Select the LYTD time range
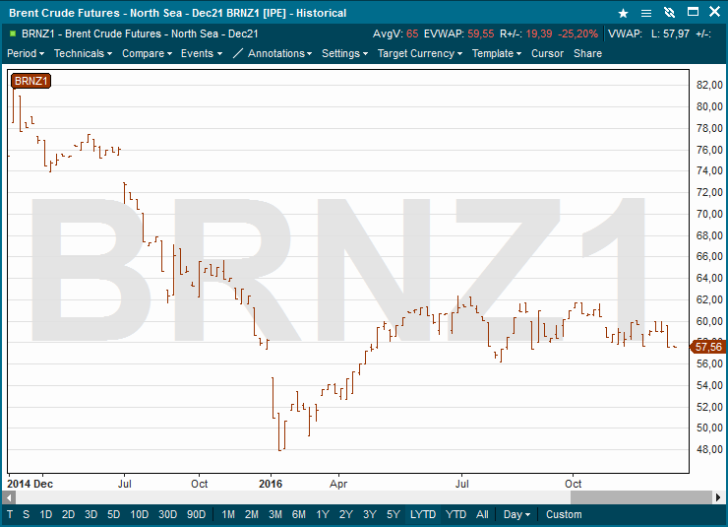The width and height of the screenshot is (728, 527). point(423,514)
